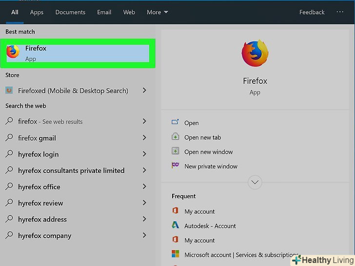Expand the firefox gmail suggestion arrow

[144, 138]
